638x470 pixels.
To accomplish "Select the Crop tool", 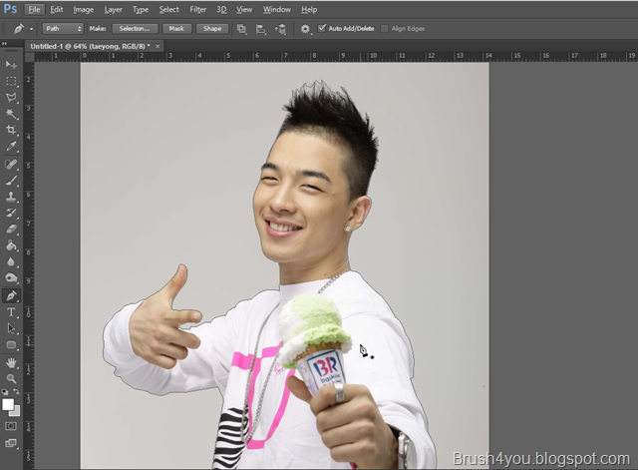I will tap(11, 130).
